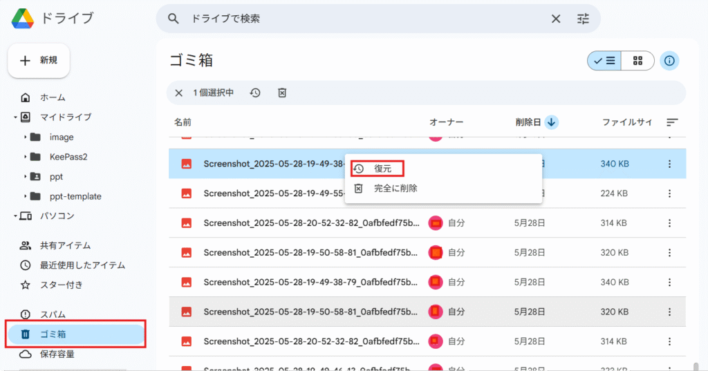Click the restore icon in selection toolbar
Image resolution: width=708 pixels, height=371 pixels.
pos(255,93)
